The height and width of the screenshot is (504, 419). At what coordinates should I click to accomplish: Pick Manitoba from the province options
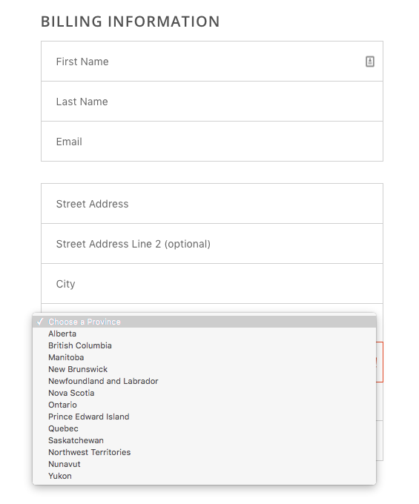[x=204, y=357]
